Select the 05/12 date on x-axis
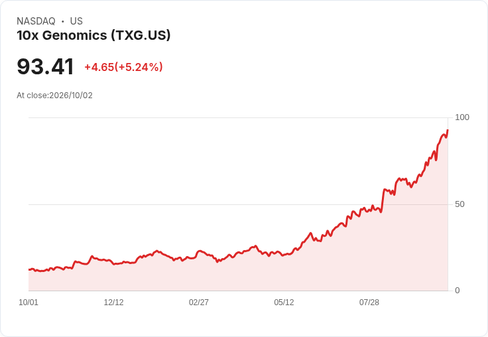 point(284,302)
